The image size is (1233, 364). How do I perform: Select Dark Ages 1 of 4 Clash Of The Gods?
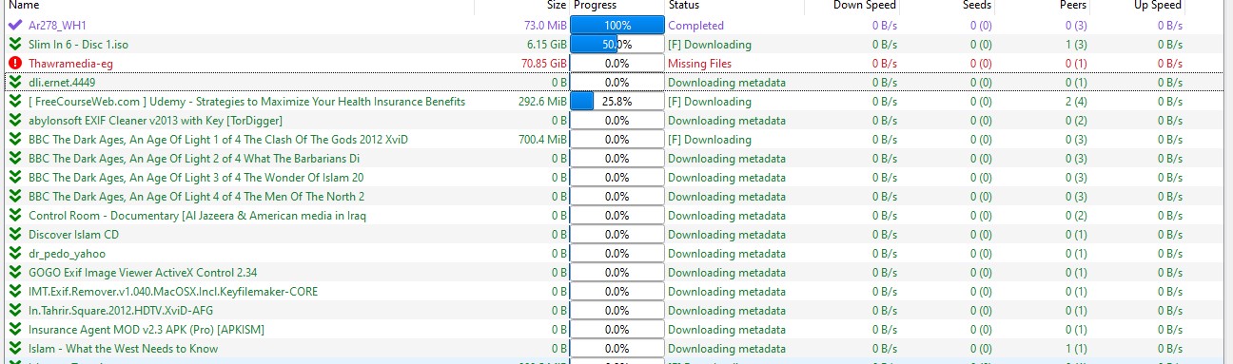(x=218, y=139)
